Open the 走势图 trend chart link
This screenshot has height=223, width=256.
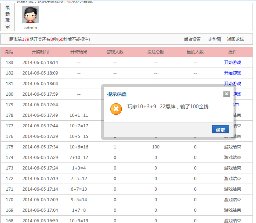point(215,39)
